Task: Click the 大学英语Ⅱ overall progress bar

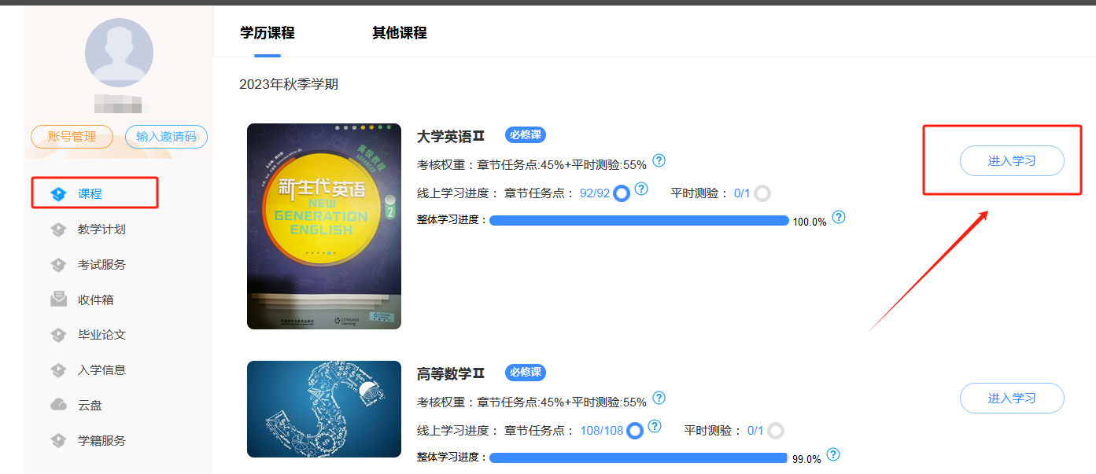Action: [639, 221]
